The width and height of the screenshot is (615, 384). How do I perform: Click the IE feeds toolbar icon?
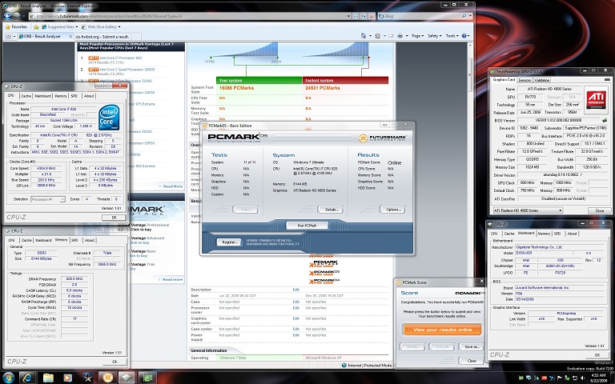coord(377,36)
